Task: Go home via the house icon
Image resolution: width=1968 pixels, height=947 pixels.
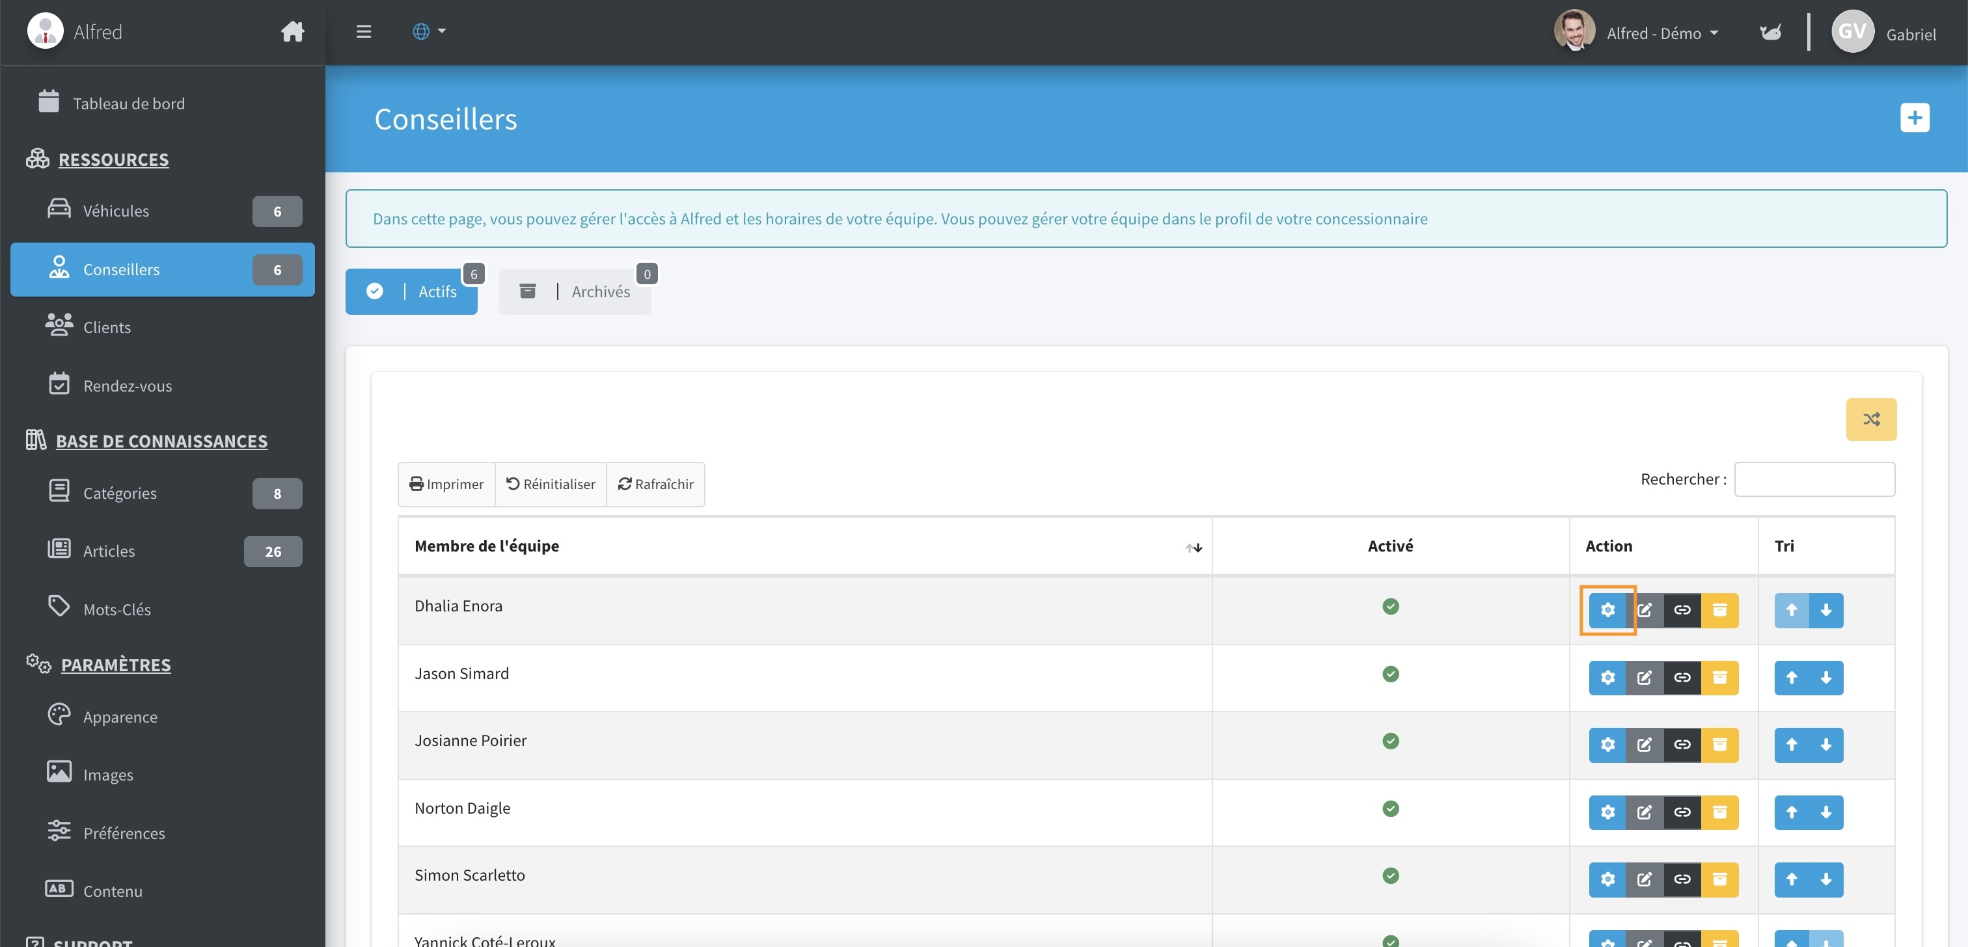Action: pyautogui.click(x=292, y=32)
